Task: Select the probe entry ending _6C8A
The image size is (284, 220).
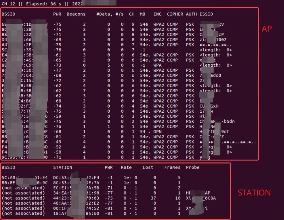Action: point(201,198)
